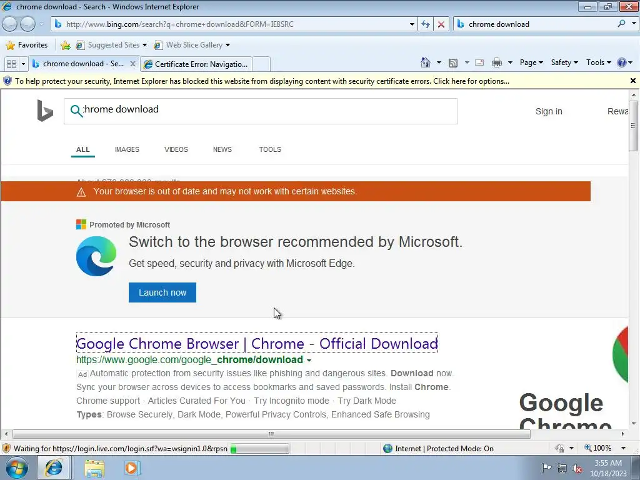Click the horizontal scrollbar thumb
Image resolution: width=640 pixels, height=480 pixels.
271,434
